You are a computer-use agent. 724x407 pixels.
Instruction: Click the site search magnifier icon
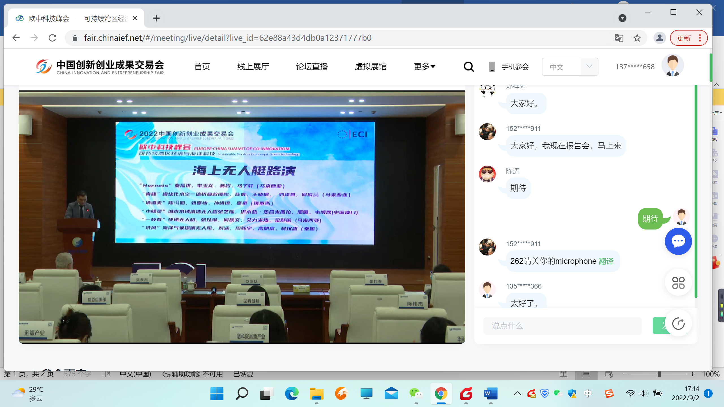pyautogui.click(x=469, y=67)
